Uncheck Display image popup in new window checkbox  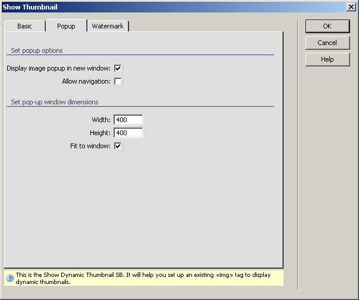pos(118,68)
